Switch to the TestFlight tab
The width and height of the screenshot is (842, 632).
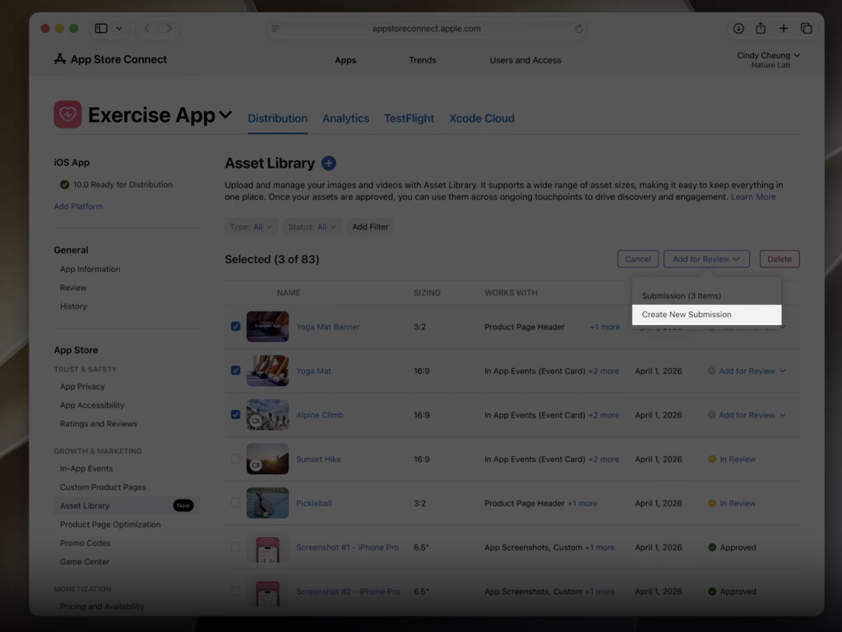(409, 118)
